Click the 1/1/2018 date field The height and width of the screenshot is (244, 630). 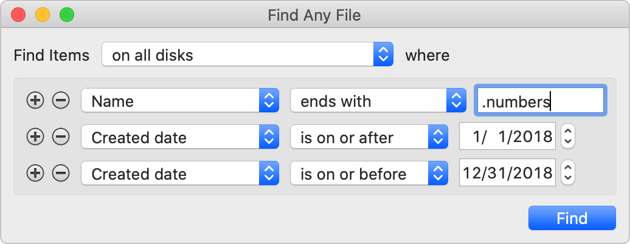point(507,137)
